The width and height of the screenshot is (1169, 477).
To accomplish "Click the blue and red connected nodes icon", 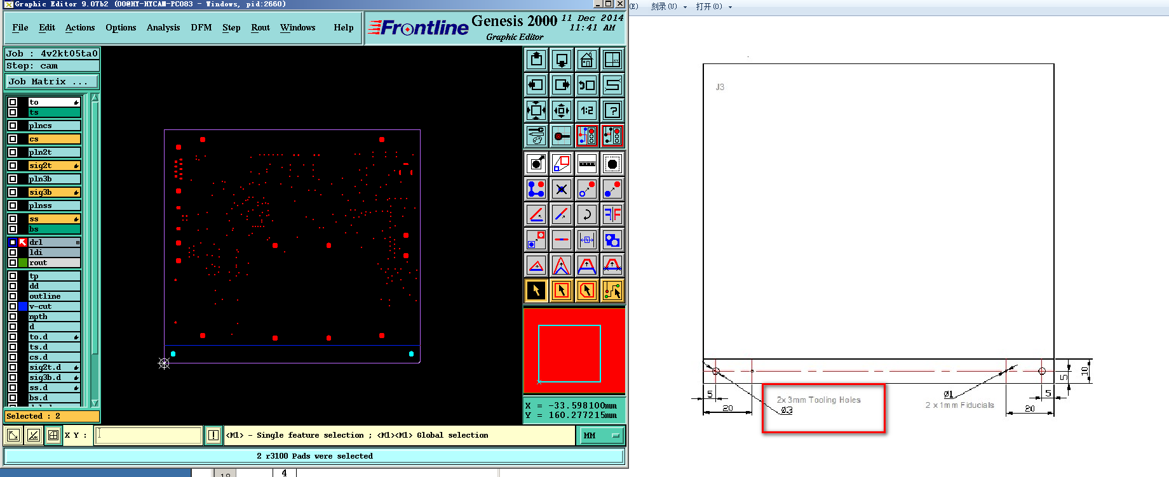I will click(x=536, y=189).
